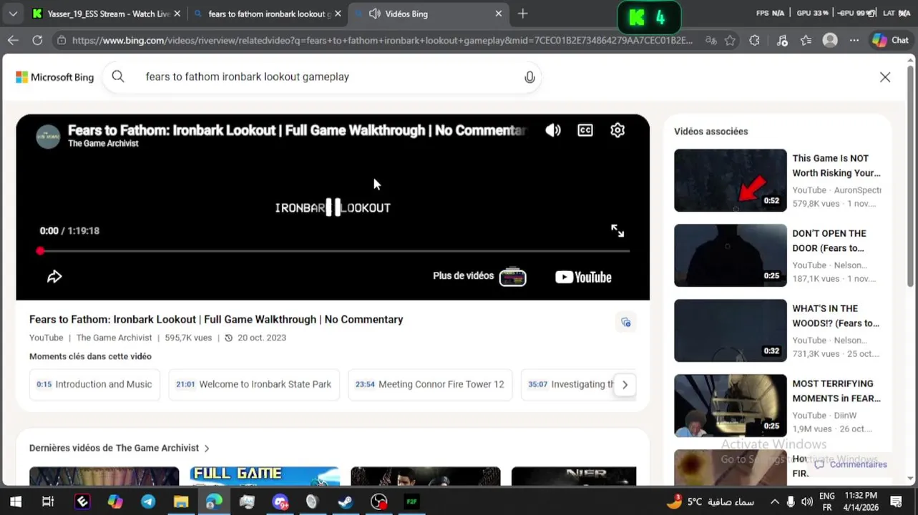Go to the Microsoft Bing home logo
The height and width of the screenshot is (515, 918).
55,77
